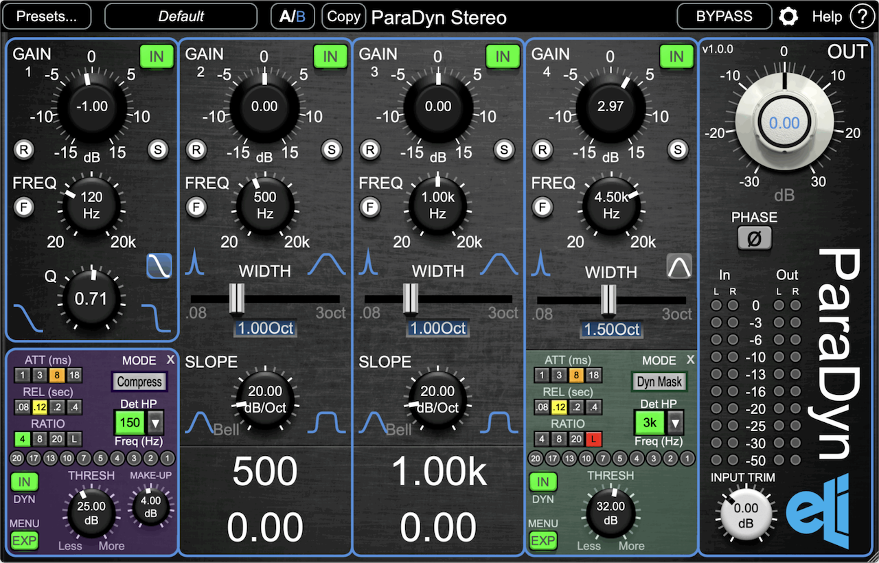Screen dimensions: 879x563
Task: Select attack 1 ms in band 1 dynamics
Action: click(x=22, y=375)
